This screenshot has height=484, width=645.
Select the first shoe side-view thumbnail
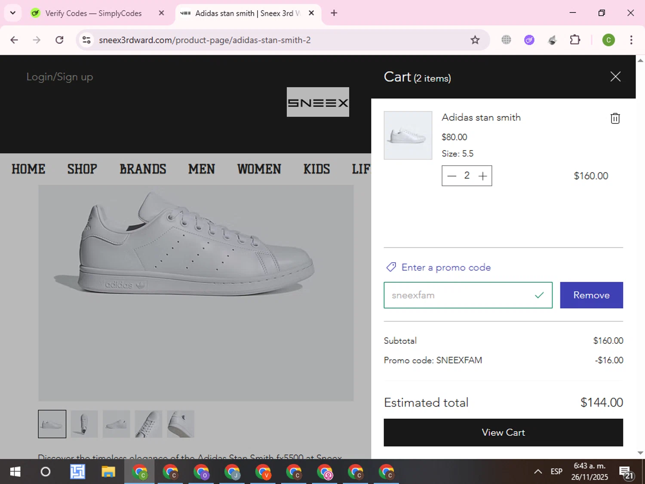pos(52,424)
